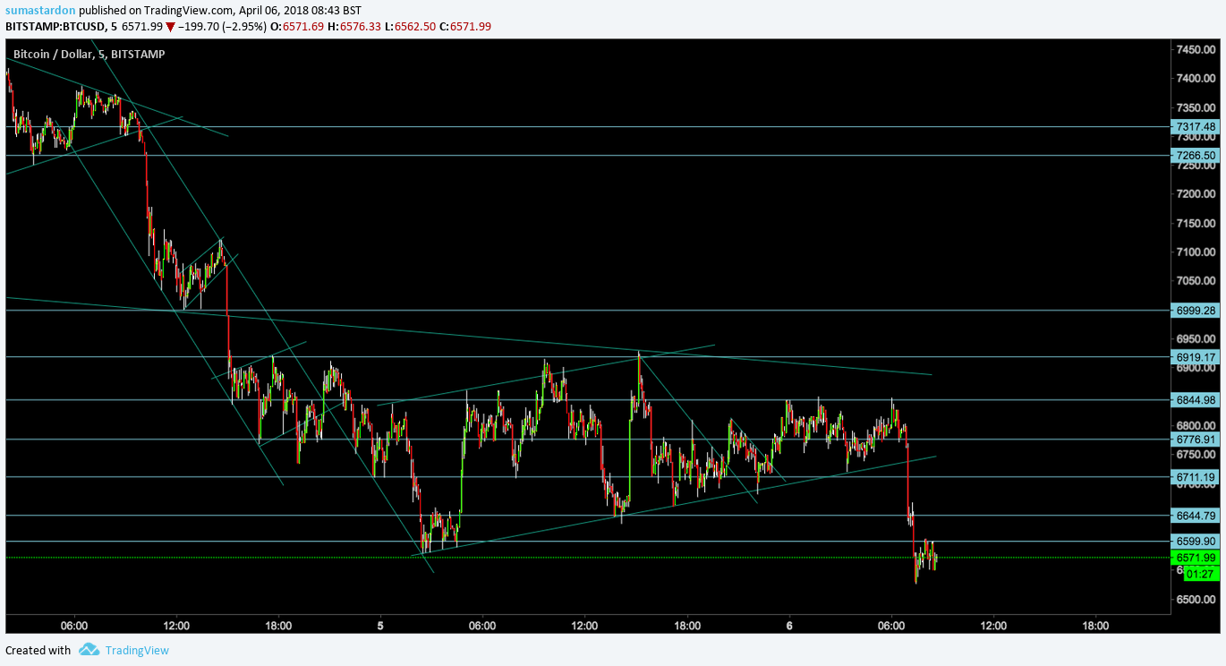The height and width of the screenshot is (666, 1226).
Task: Click the 6500.00 tick on the price axis
Action: [1196, 599]
